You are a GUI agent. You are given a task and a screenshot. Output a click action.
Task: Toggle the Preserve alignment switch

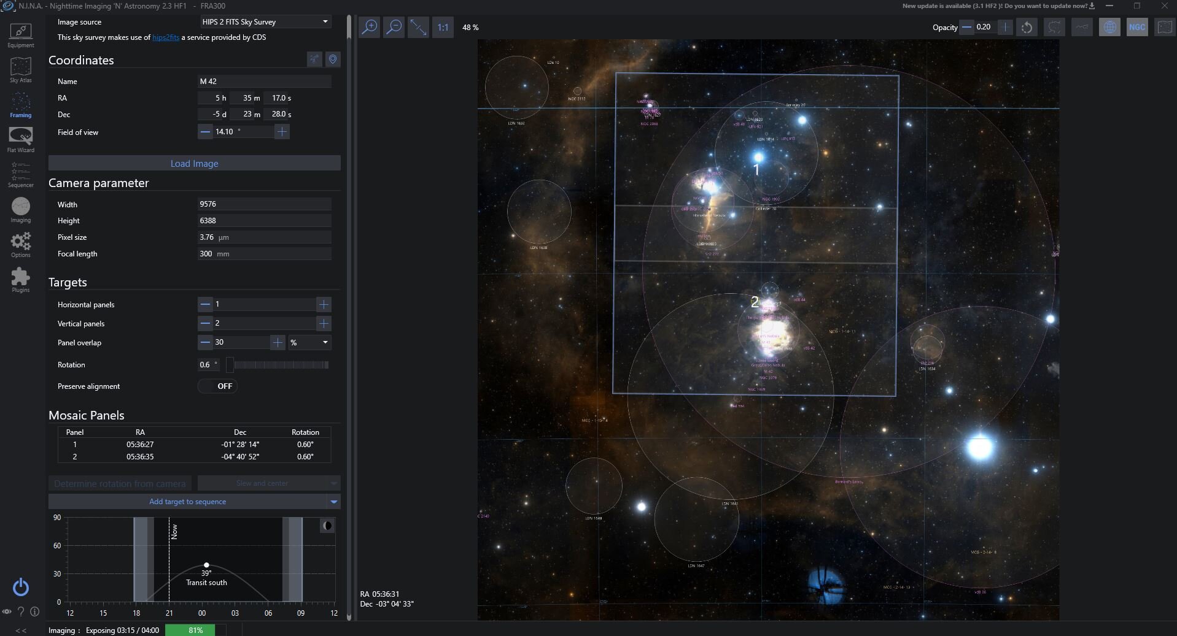pyautogui.click(x=218, y=386)
